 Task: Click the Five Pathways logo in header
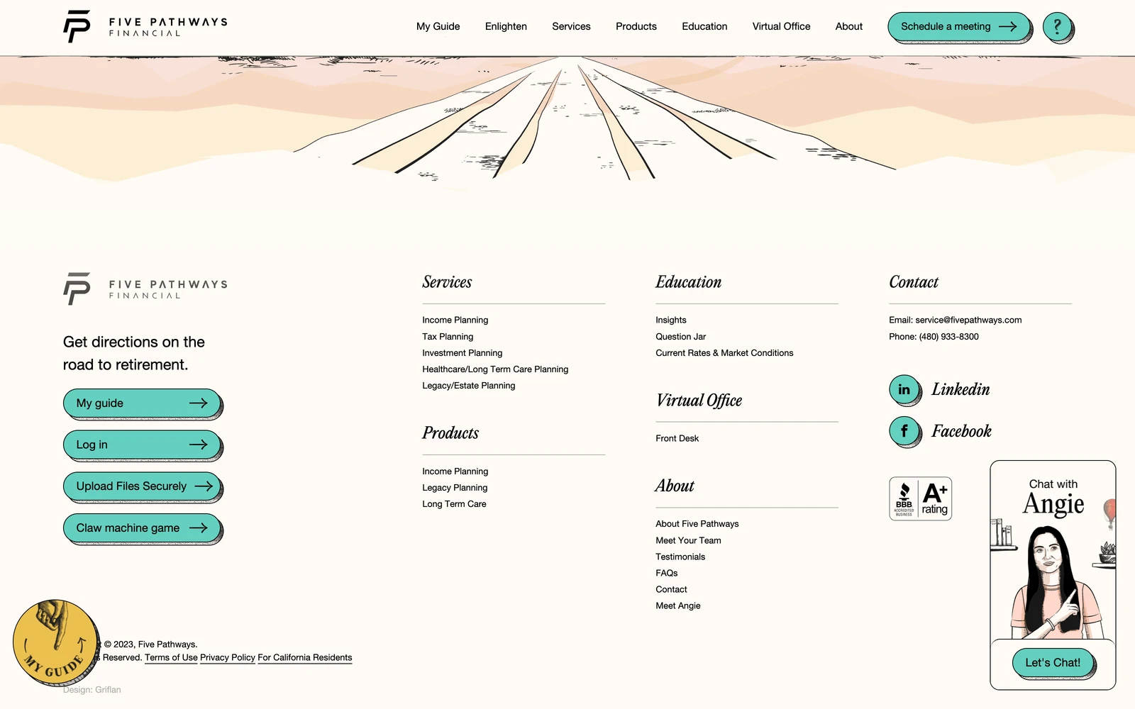145,26
